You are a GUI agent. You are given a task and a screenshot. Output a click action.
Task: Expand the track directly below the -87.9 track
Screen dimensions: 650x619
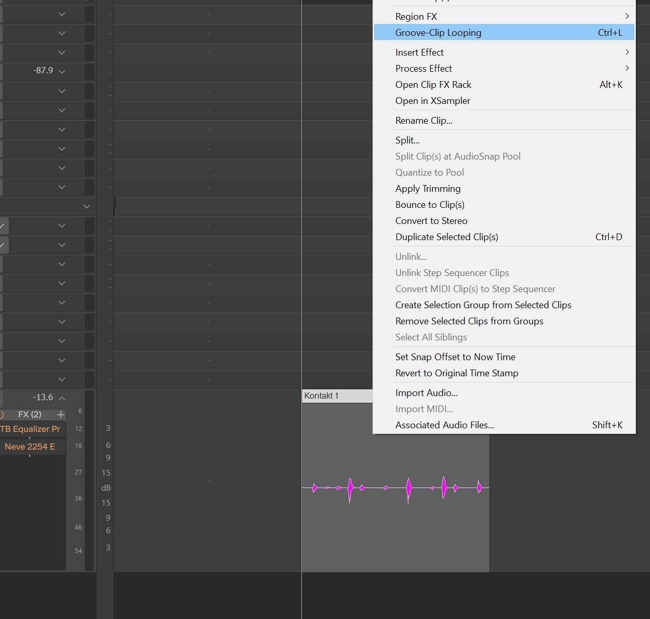tap(62, 91)
